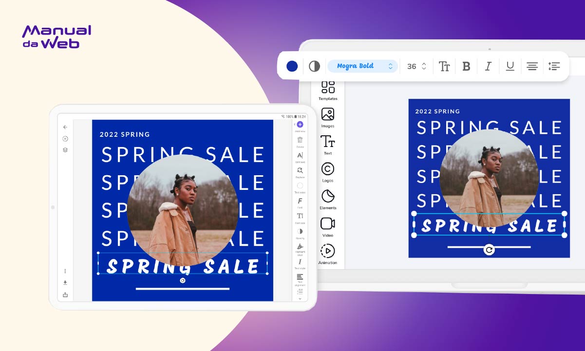The image size is (585, 351).
Task: Tap the top SPRING SALE line on tablet
Action: point(183,155)
